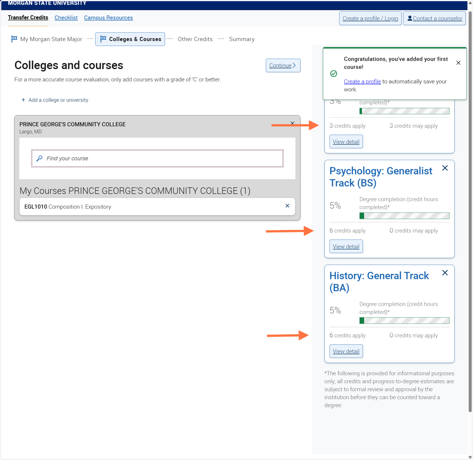Click the Continue button
The width and height of the screenshot is (473, 460).
coord(283,65)
